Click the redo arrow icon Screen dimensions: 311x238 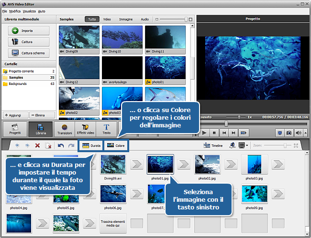point(71,145)
